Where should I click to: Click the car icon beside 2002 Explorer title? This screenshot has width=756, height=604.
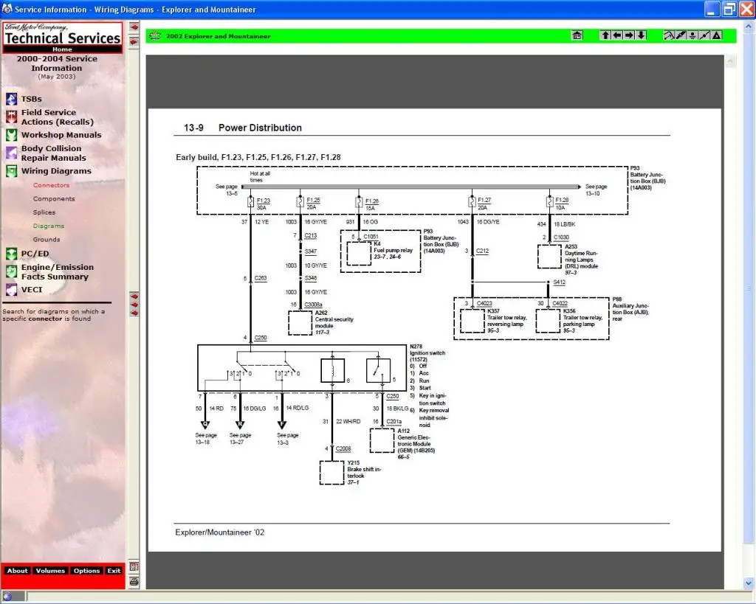(x=155, y=35)
